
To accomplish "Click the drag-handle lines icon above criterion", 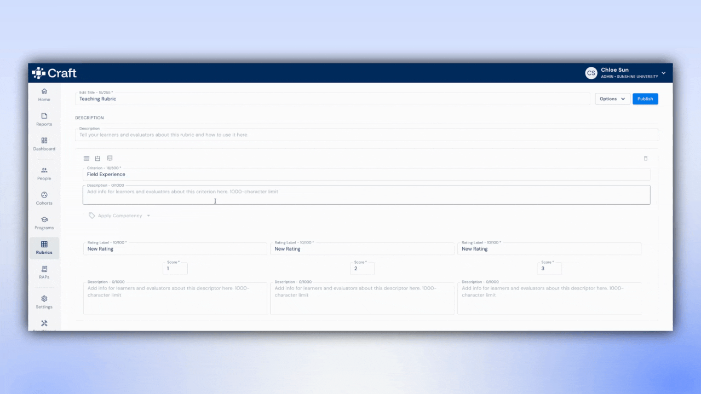I will tap(87, 158).
